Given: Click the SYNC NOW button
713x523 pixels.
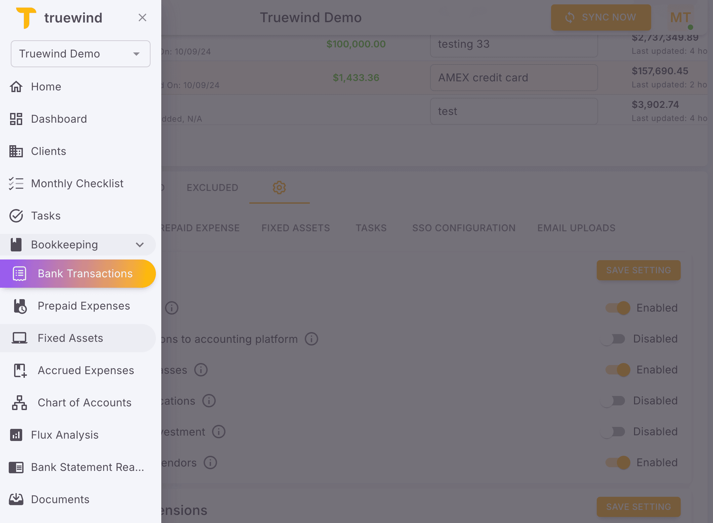Looking at the screenshot, I should pos(601,17).
